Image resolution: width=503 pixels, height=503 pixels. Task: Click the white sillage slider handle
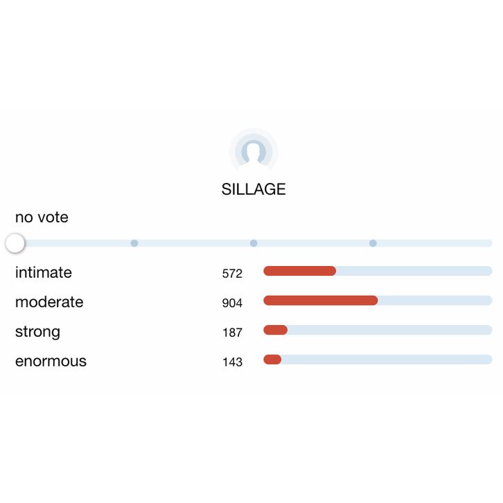tap(15, 243)
